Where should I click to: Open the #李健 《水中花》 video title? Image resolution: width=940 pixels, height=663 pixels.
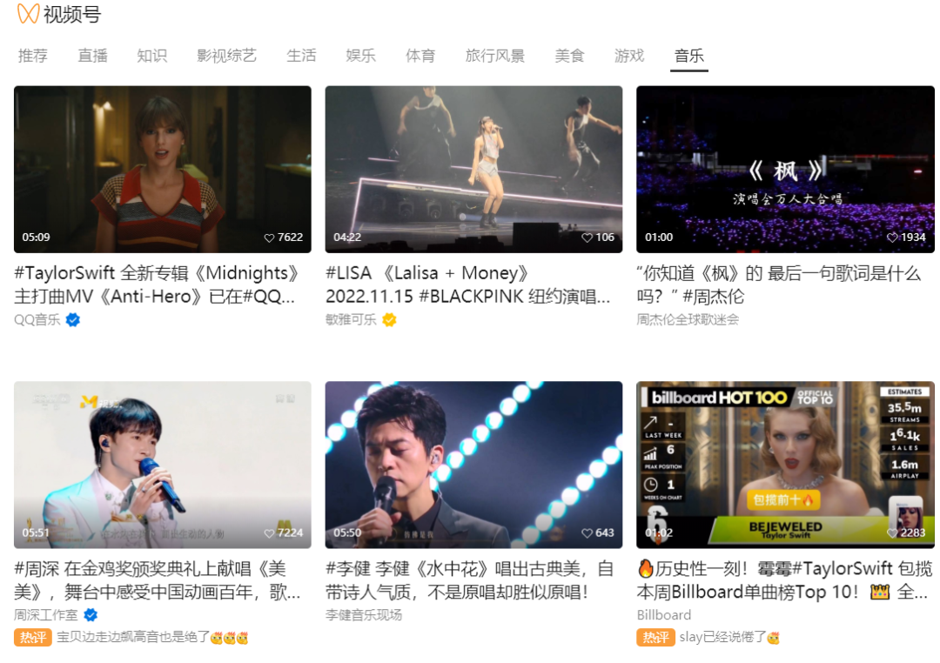coord(469,580)
